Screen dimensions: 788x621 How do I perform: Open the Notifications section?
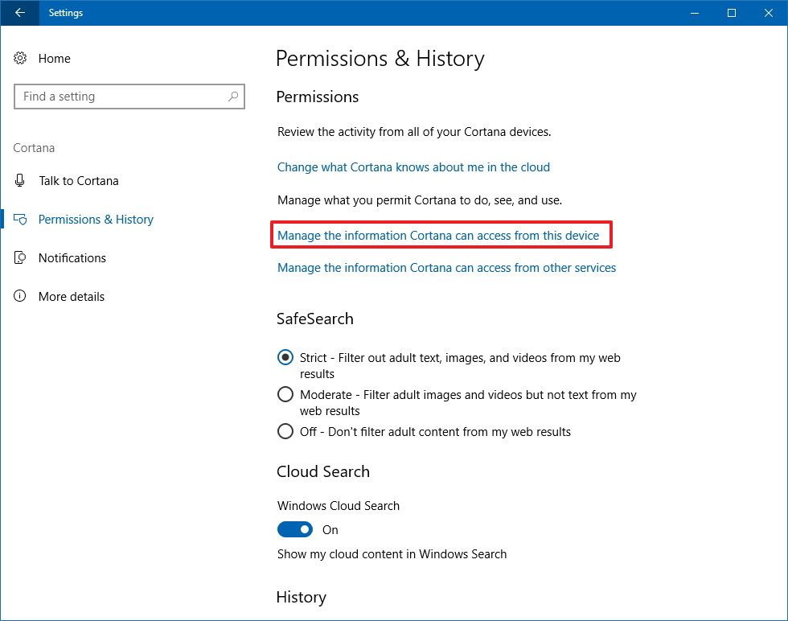[72, 257]
